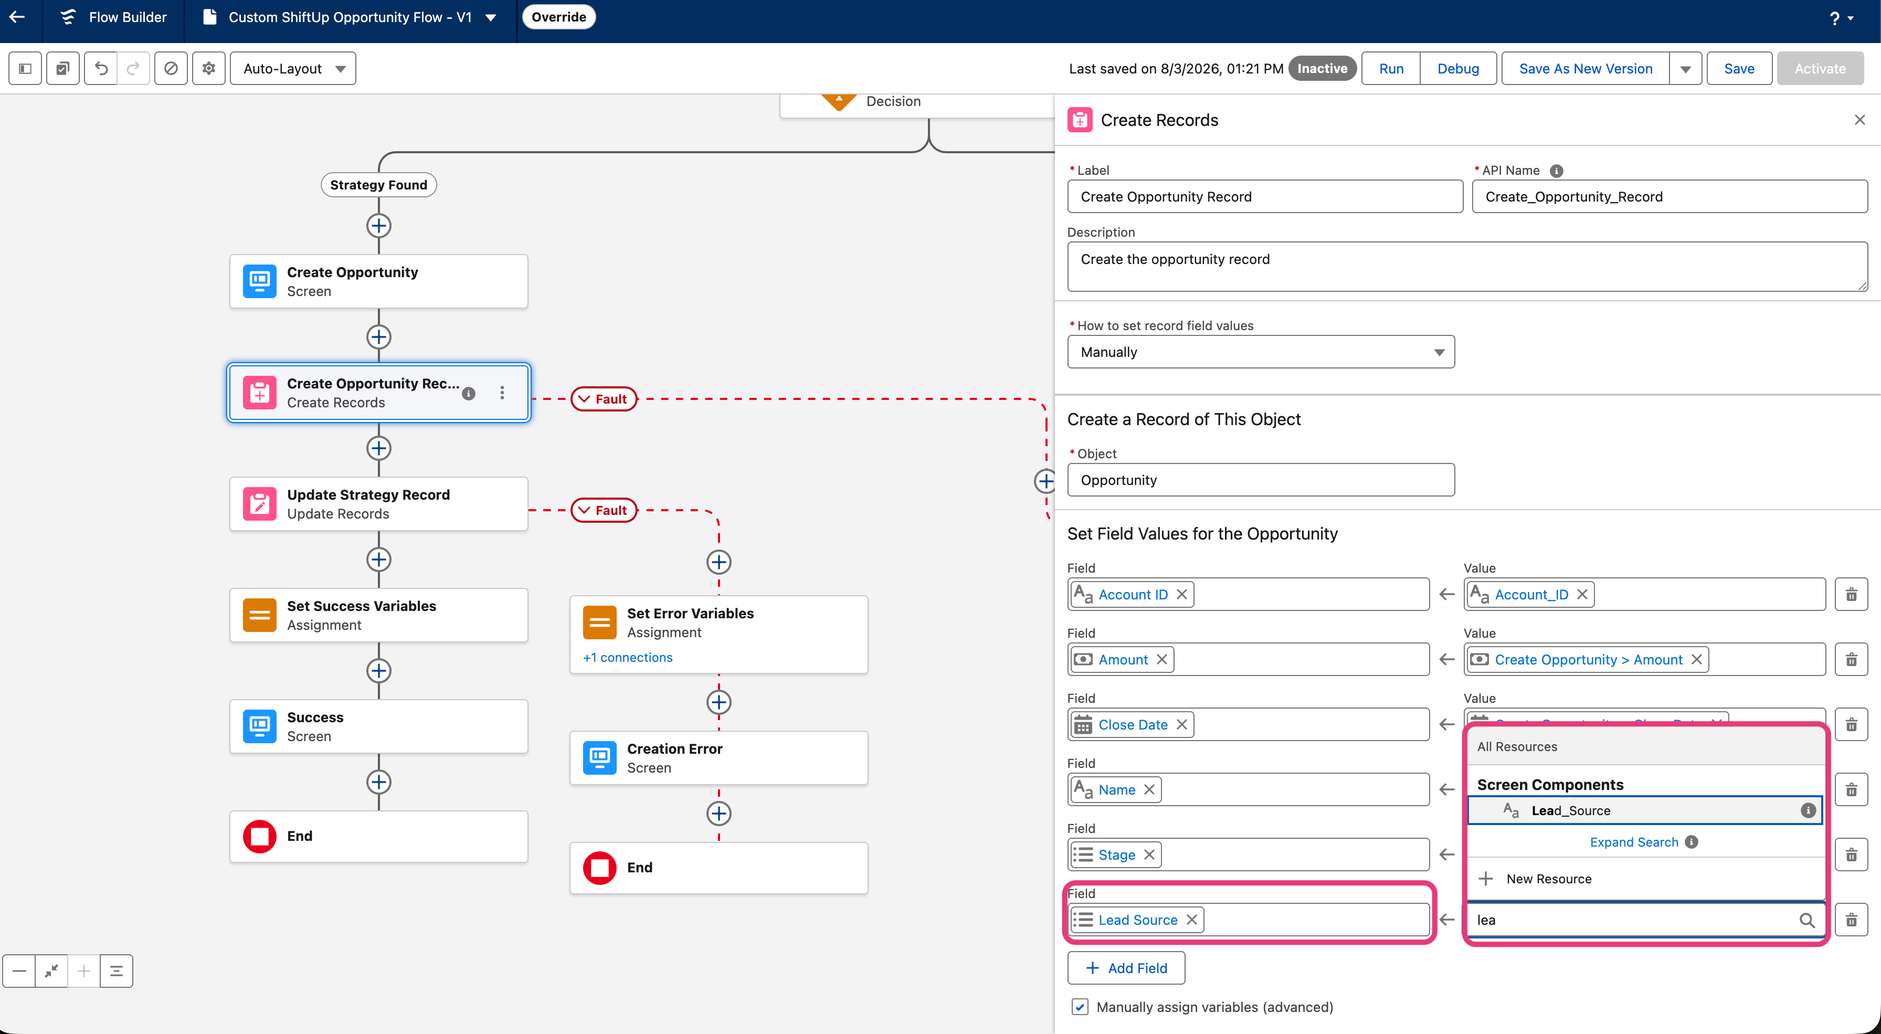Redo the last change
1881x1034 pixels.
pos(133,69)
